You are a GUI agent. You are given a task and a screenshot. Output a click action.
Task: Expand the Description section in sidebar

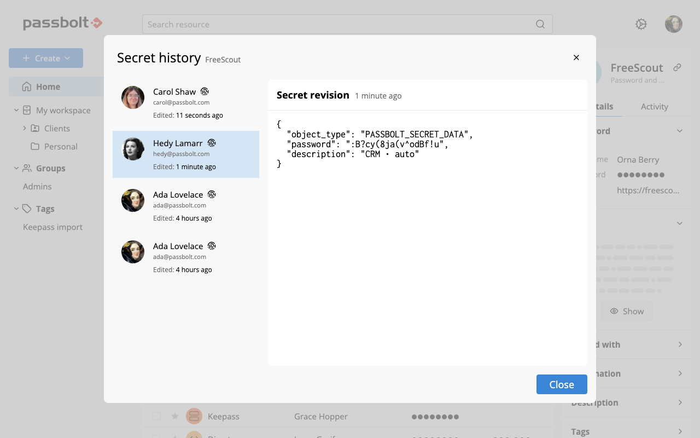(x=627, y=402)
